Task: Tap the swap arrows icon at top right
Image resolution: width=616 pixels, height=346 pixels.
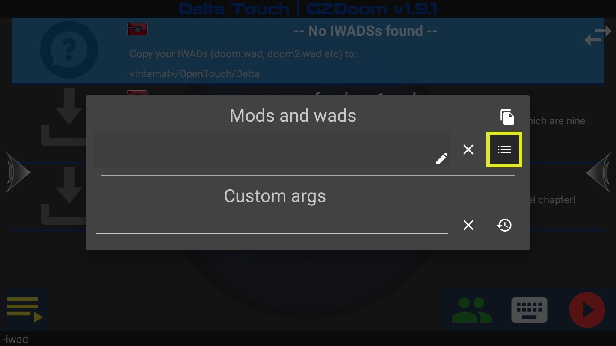Action: coord(598,35)
